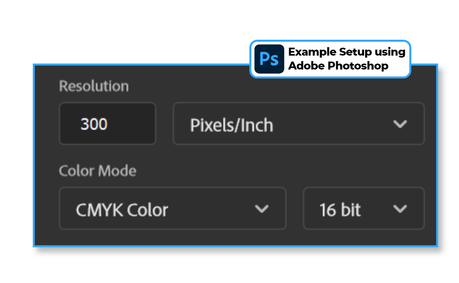The width and height of the screenshot is (459, 283).
Task: Open the Pixels/Inch resolution units dropdown
Action: 298,124
